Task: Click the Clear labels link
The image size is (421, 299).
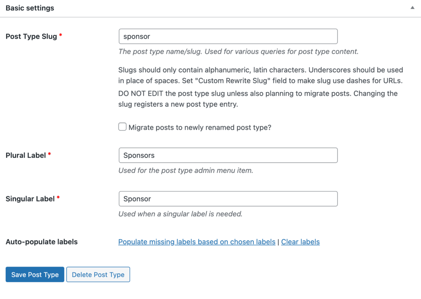Action: pos(300,242)
